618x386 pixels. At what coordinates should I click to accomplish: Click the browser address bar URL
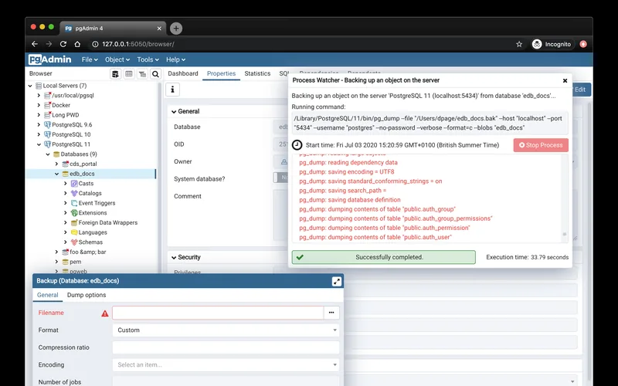[138, 44]
